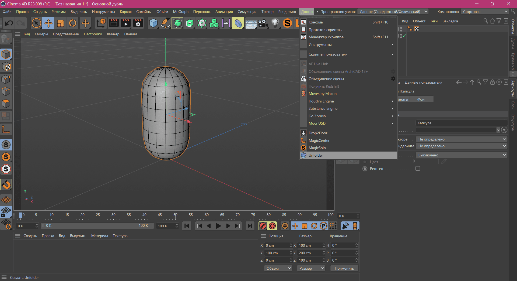Viewport: 517px width, 281px height.
Task: Click the Рентген radio animation dot
Action: pyautogui.click(x=365, y=169)
